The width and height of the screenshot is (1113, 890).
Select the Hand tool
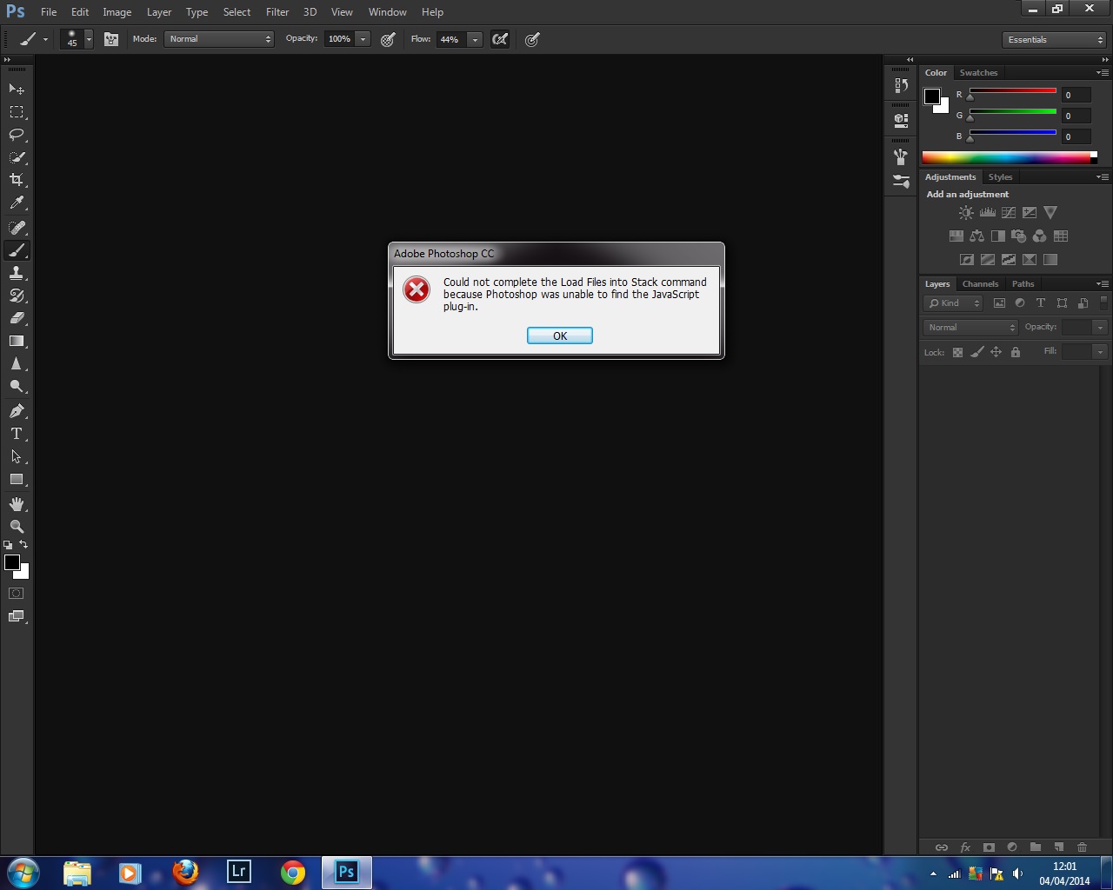(17, 504)
